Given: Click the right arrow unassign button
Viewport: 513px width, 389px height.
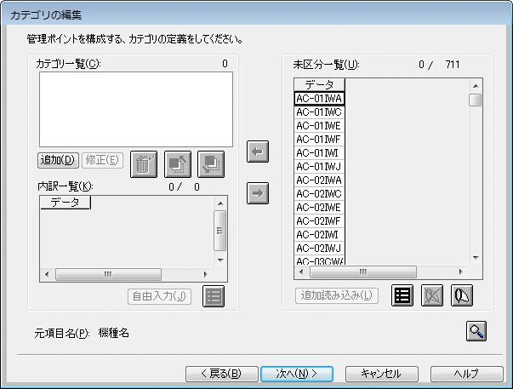Looking at the screenshot, I should pos(258,193).
